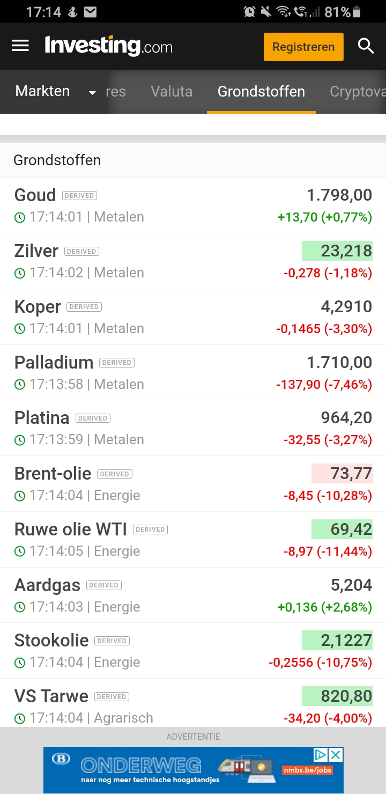Tap the AdChoices info icon
The image size is (386, 794).
coord(321,755)
